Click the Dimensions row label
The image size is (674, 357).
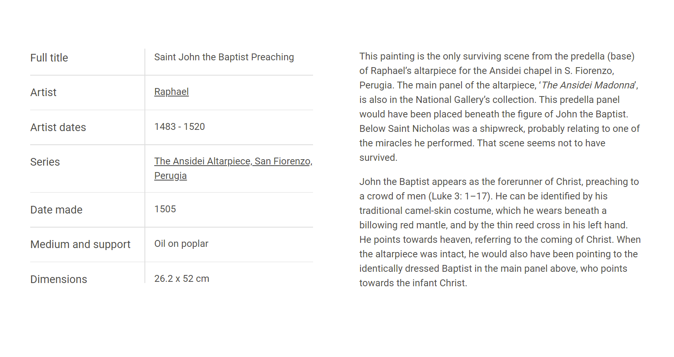tap(59, 279)
